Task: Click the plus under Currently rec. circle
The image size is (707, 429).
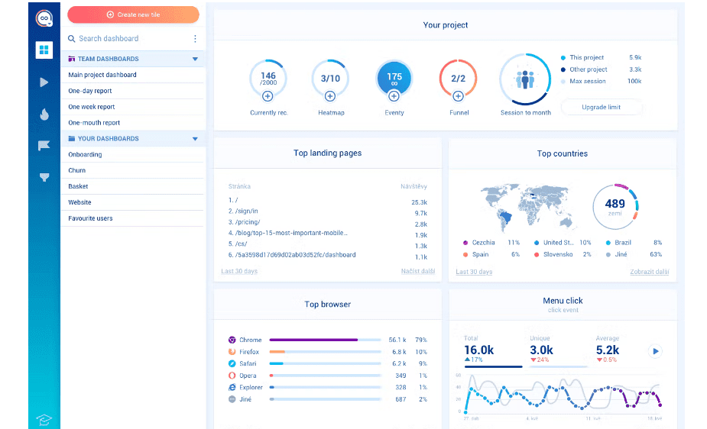Action: point(268,96)
